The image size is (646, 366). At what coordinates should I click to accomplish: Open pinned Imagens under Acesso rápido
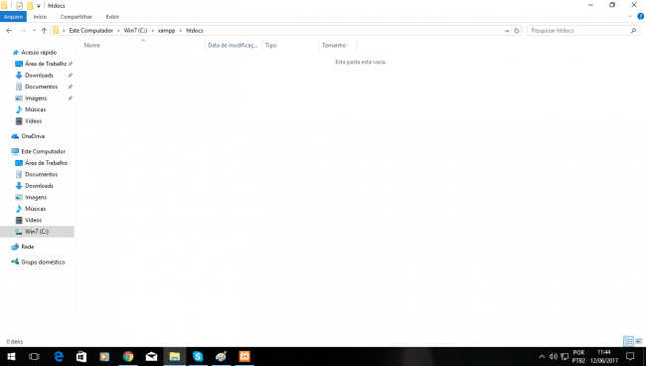click(x=36, y=98)
